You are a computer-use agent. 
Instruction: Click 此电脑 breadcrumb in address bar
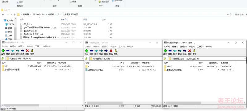coord(26,14)
